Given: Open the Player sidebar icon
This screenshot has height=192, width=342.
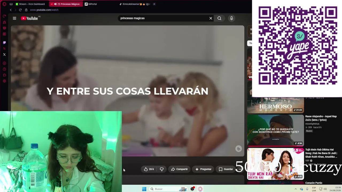Looking at the screenshot, I should click(4, 63).
